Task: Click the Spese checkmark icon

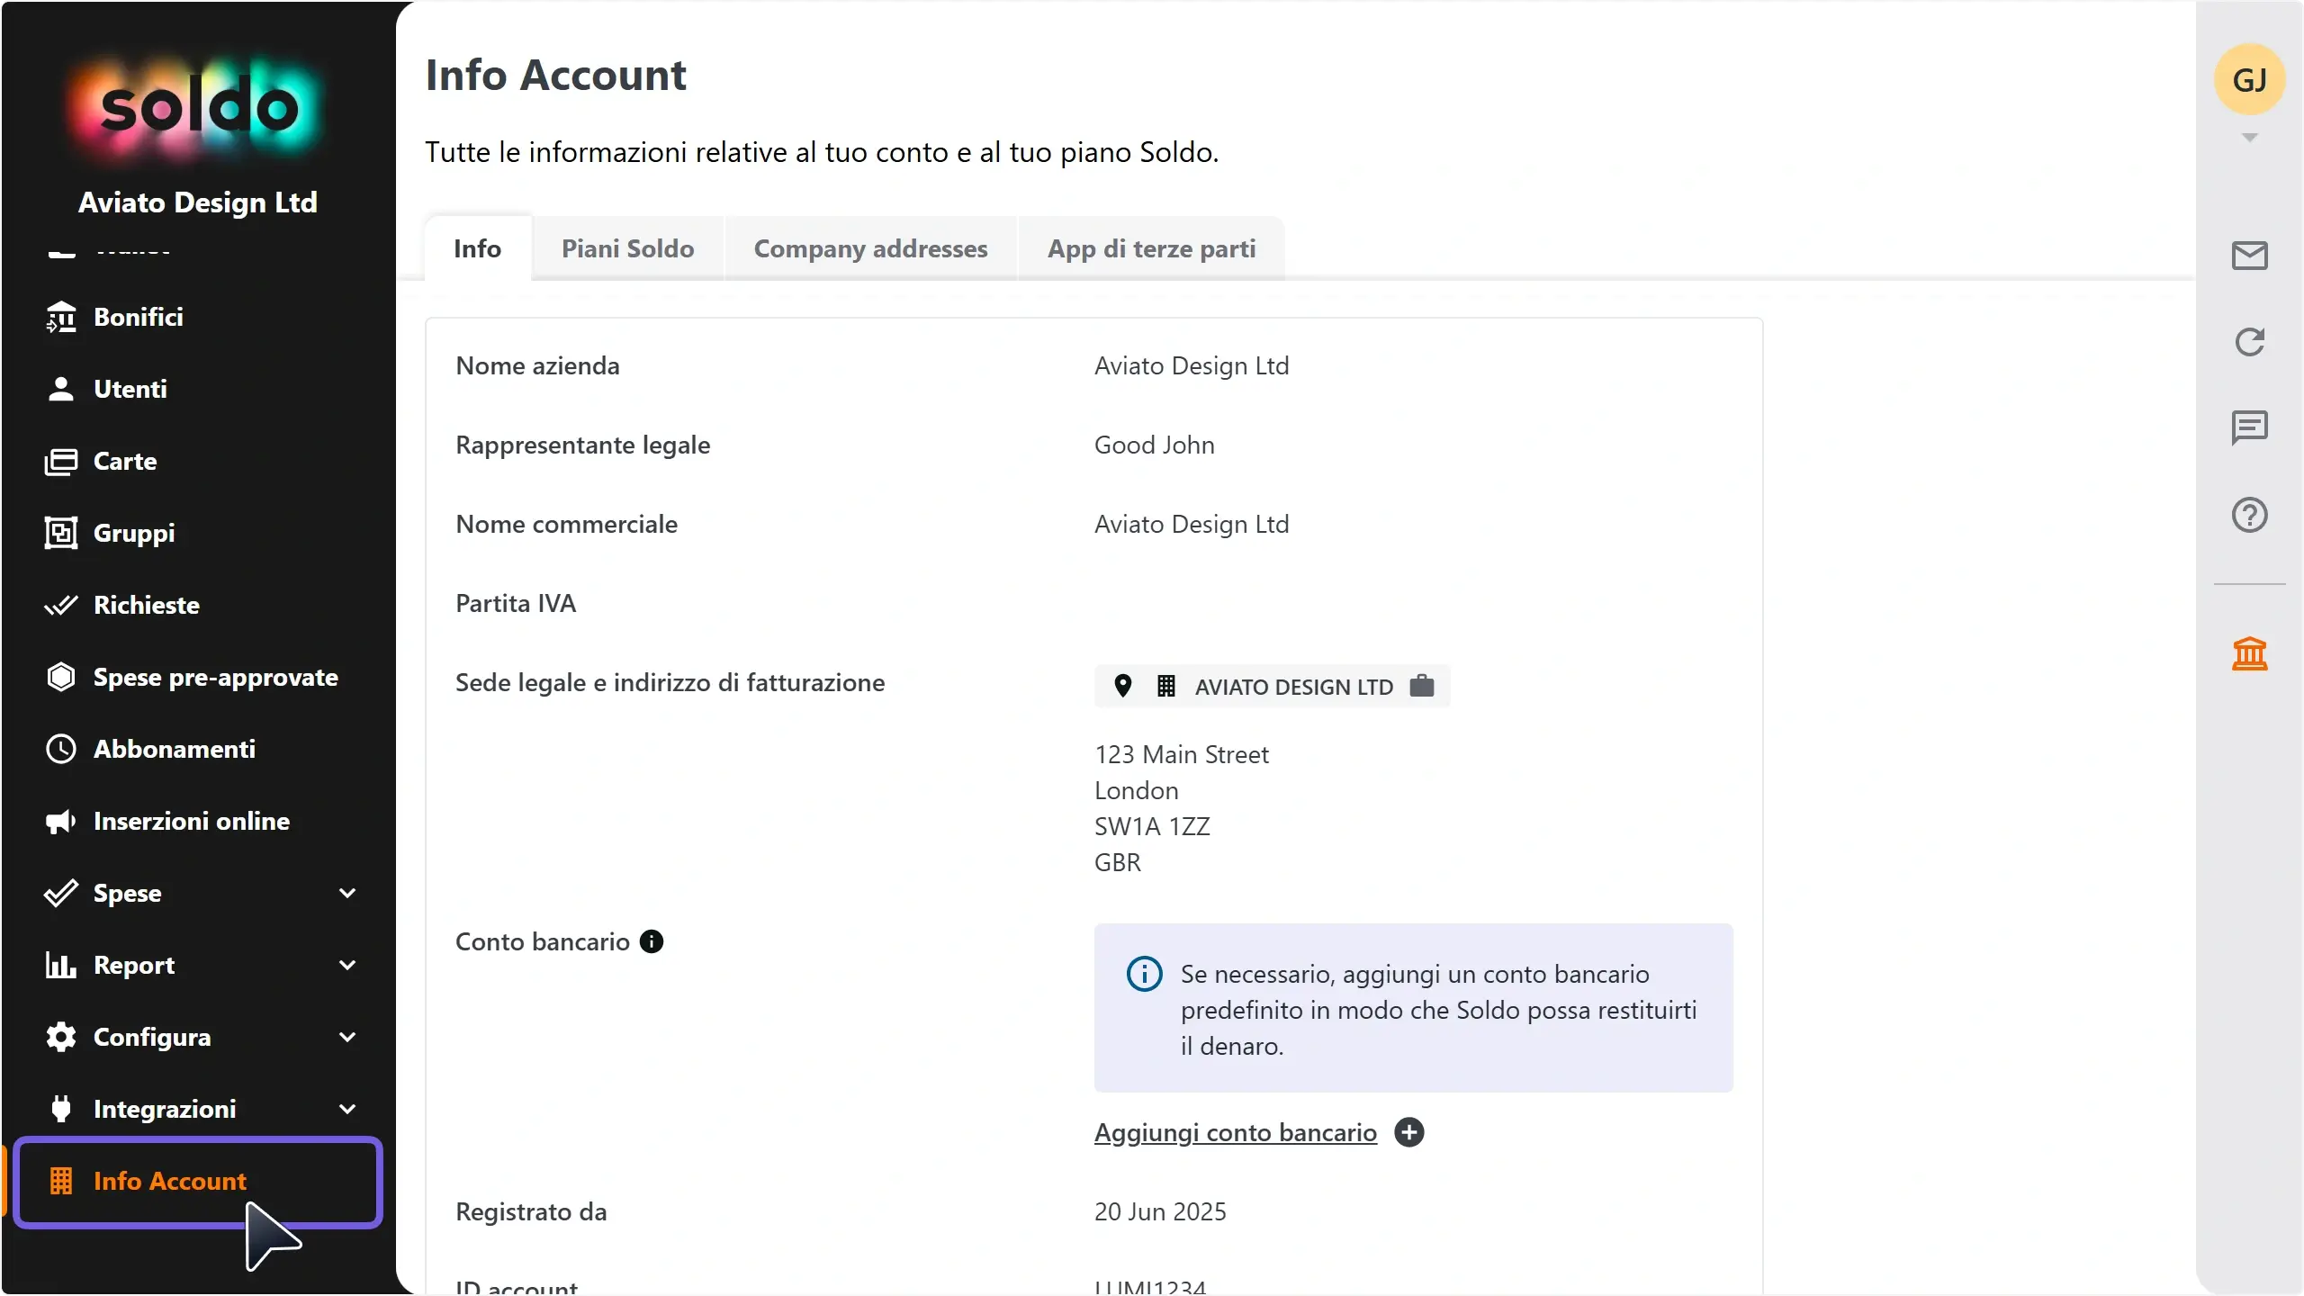Action: pos(61,893)
